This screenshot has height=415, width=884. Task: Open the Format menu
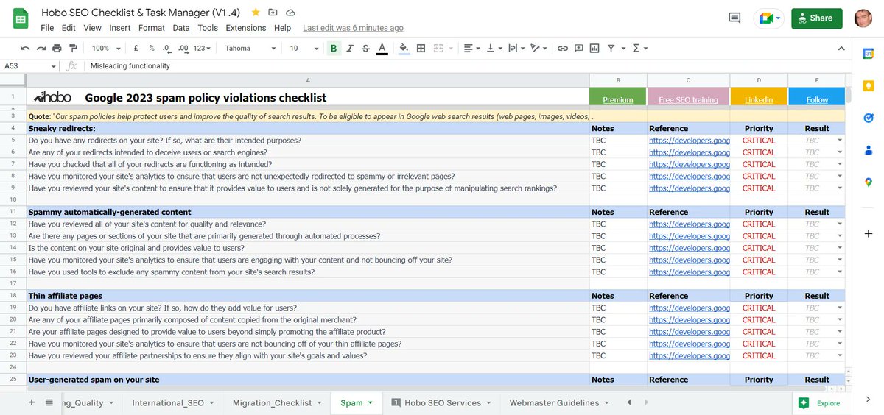pos(152,28)
